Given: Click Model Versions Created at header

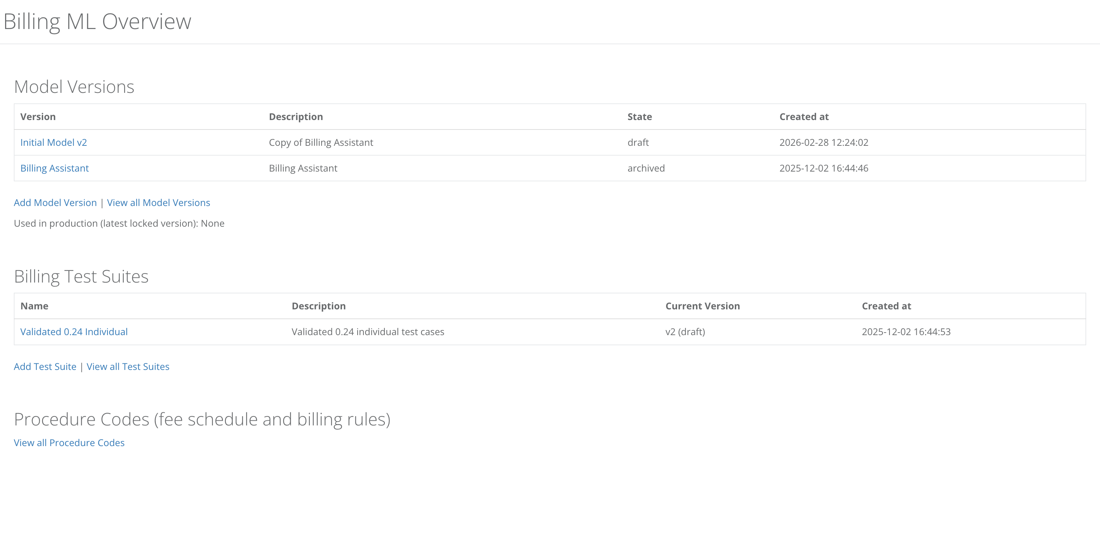Looking at the screenshot, I should coord(804,117).
